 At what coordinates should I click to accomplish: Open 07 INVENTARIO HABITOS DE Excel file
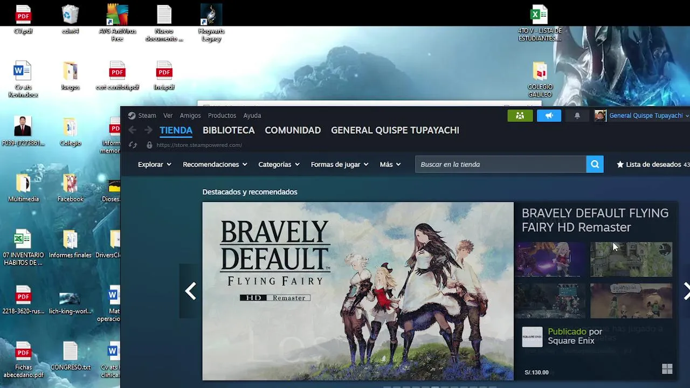23,248
